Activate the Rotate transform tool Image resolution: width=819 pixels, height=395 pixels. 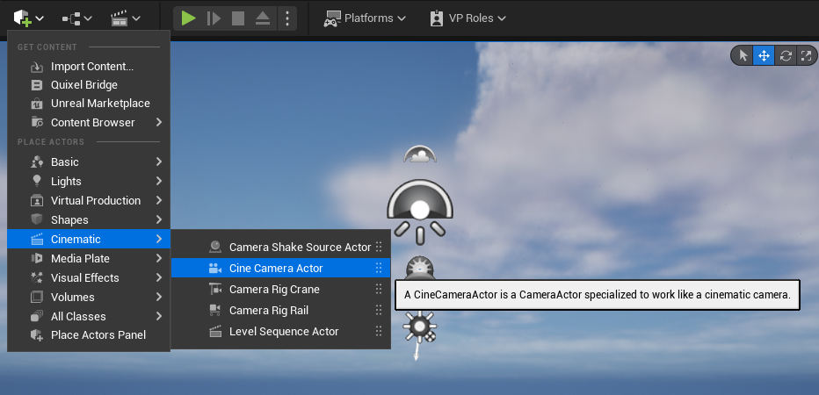coord(786,55)
